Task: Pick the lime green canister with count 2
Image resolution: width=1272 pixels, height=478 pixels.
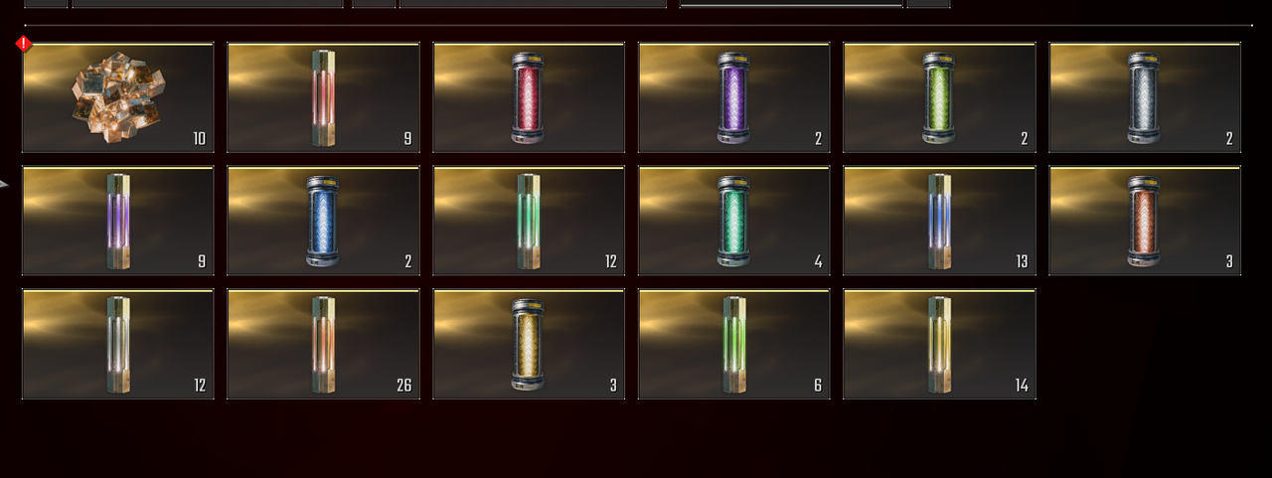Action: point(939,97)
